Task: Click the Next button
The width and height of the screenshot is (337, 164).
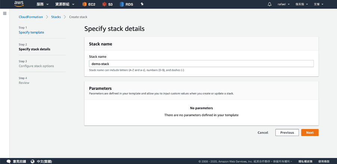Action: [x=310, y=132]
